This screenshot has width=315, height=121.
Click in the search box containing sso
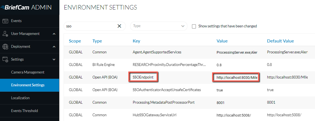pos(91,26)
